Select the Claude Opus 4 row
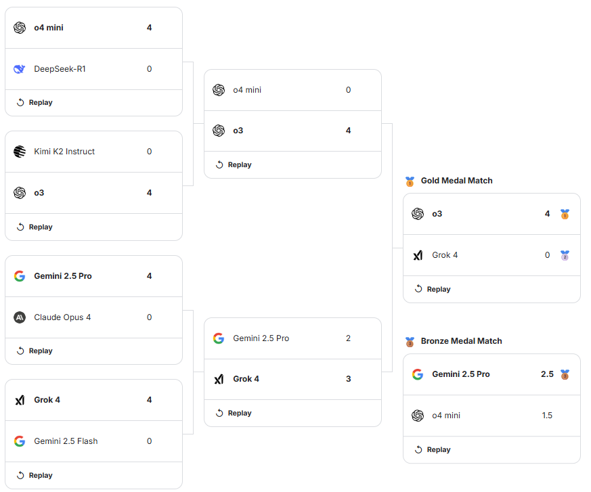 93,317
